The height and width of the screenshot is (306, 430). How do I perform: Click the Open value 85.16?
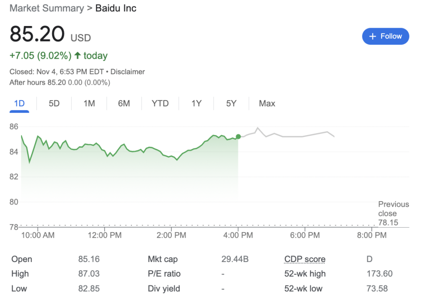(x=89, y=259)
